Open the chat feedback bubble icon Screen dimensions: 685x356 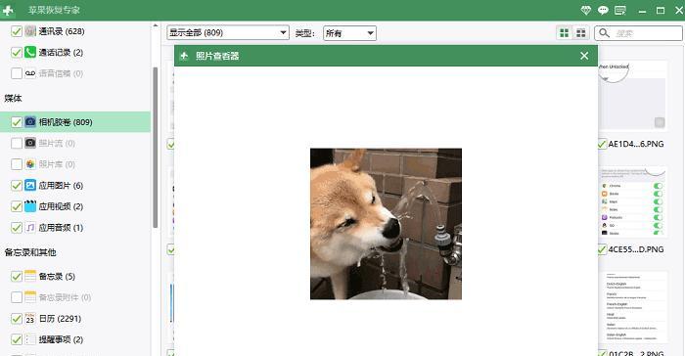[x=603, y=10]
